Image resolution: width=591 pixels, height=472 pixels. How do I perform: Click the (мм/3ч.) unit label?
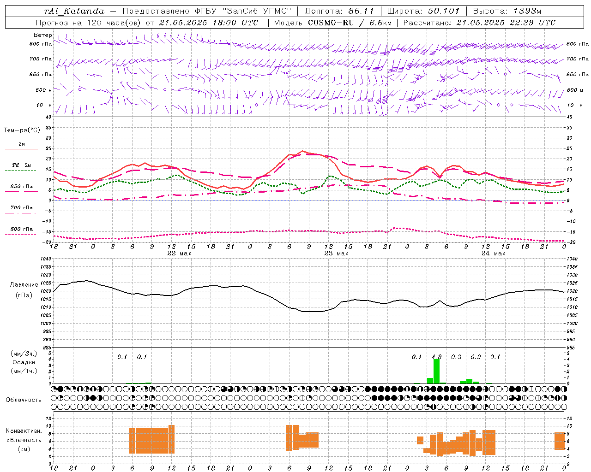[24, 354]
